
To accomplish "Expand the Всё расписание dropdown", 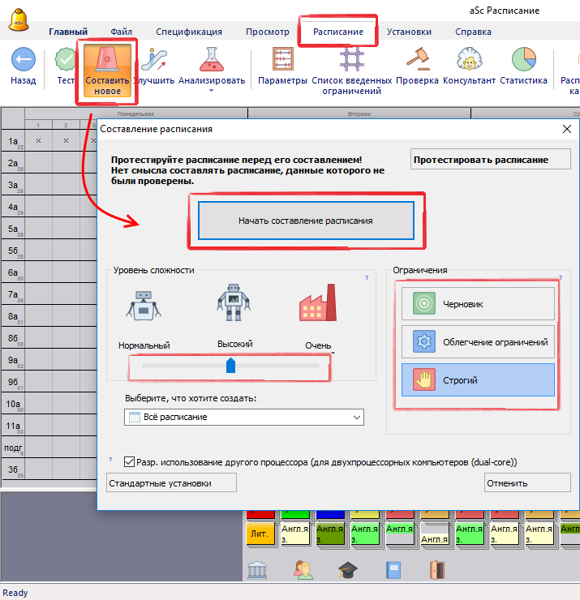I will [357, 417].
